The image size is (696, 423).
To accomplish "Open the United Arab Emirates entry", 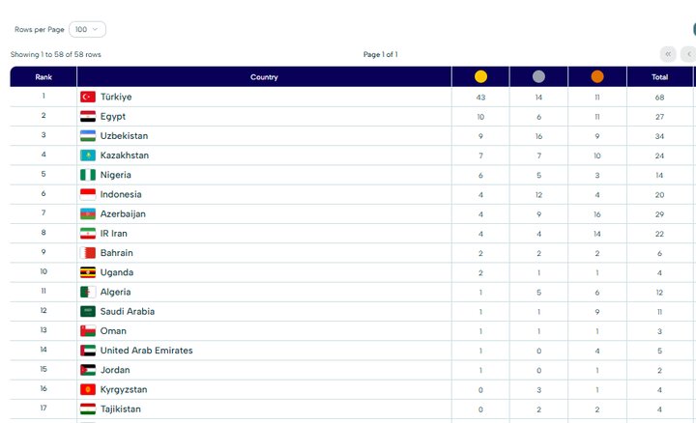I will (146, 351).
